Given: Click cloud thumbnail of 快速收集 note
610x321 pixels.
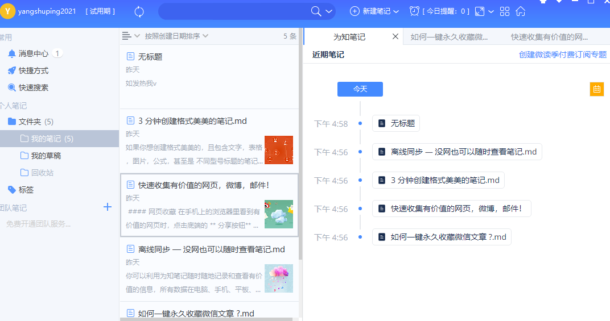Looking at the screenshot, I should coord(279,214).
